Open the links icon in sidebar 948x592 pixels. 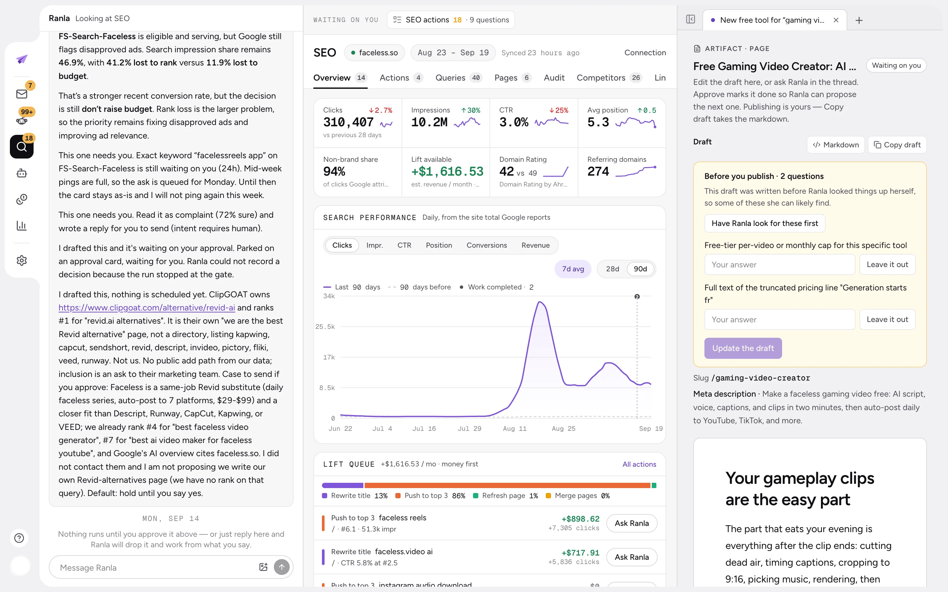pyautogui.click(x=21, y=199)
